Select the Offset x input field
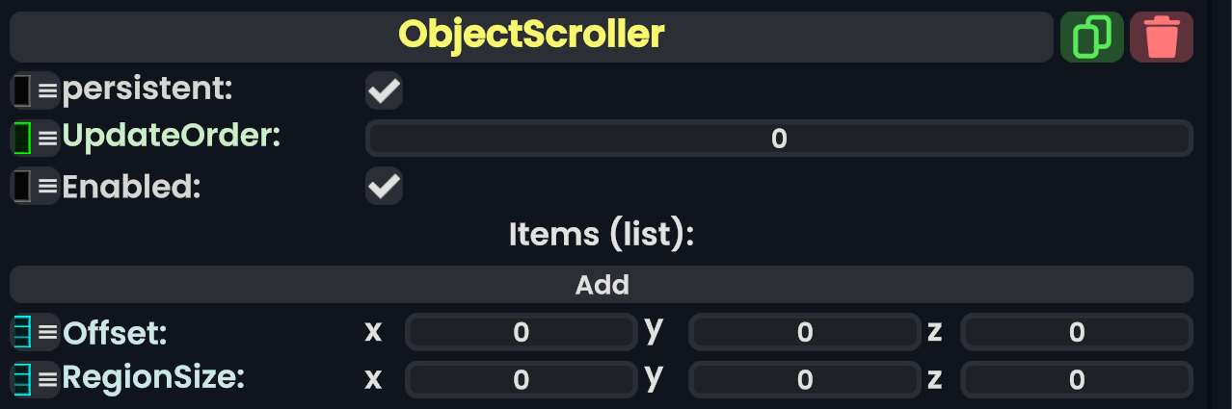 coord(521,333)
